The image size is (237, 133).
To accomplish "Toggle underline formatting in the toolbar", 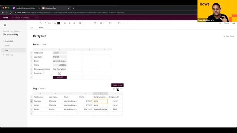I will [49, 23].
